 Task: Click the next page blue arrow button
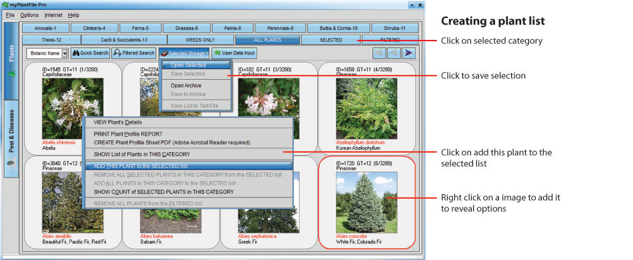408,53
